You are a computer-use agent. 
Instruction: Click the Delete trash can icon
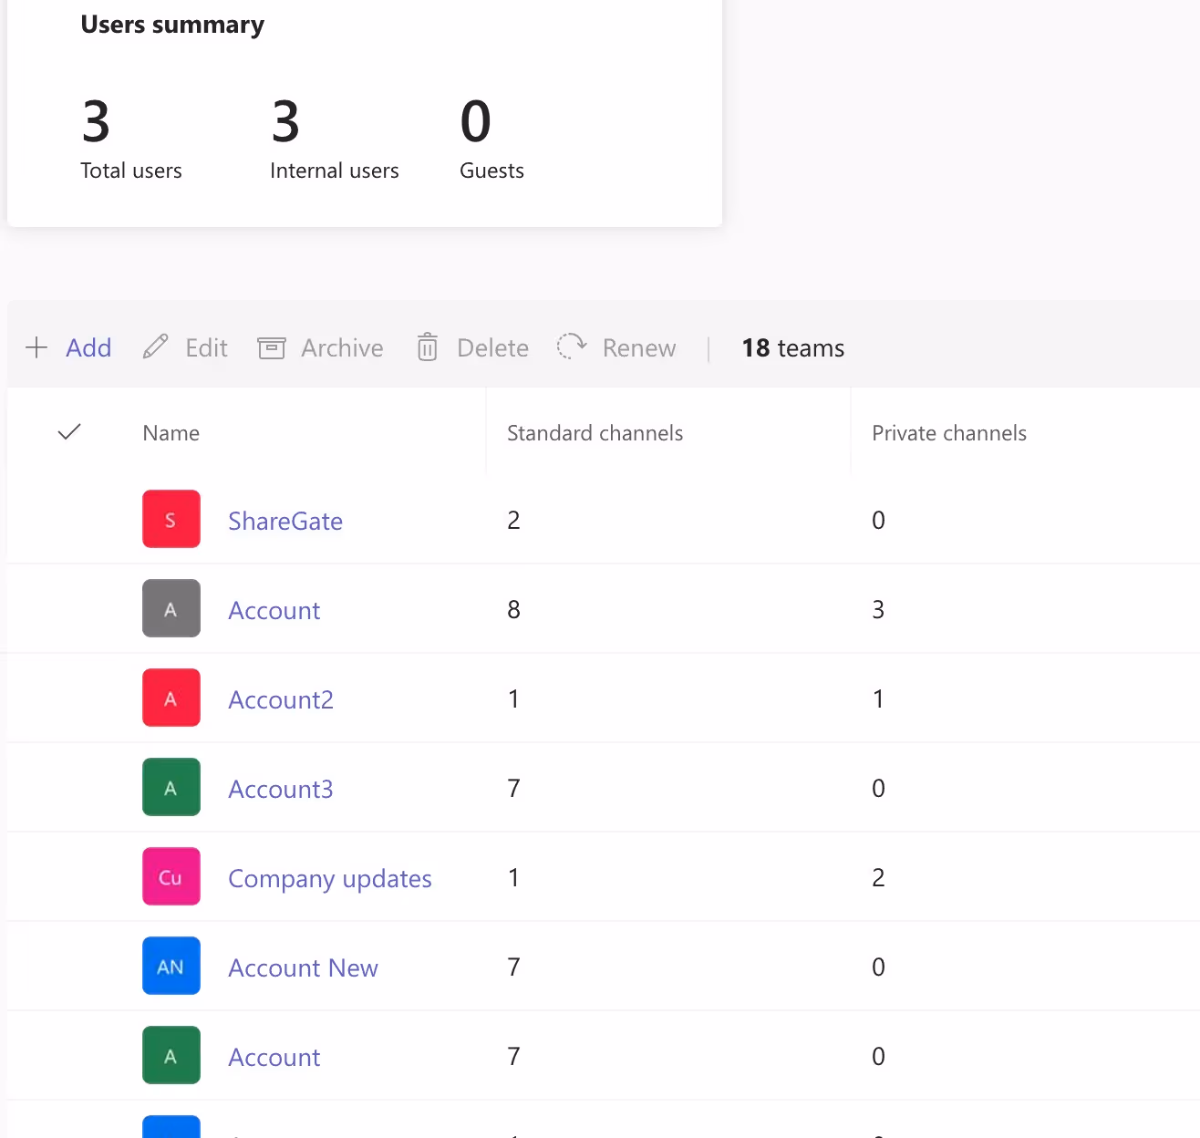(x=427, y=347)
